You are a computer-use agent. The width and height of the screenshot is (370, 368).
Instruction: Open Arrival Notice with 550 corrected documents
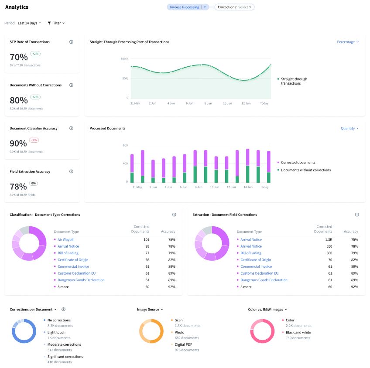click(251, 246)
